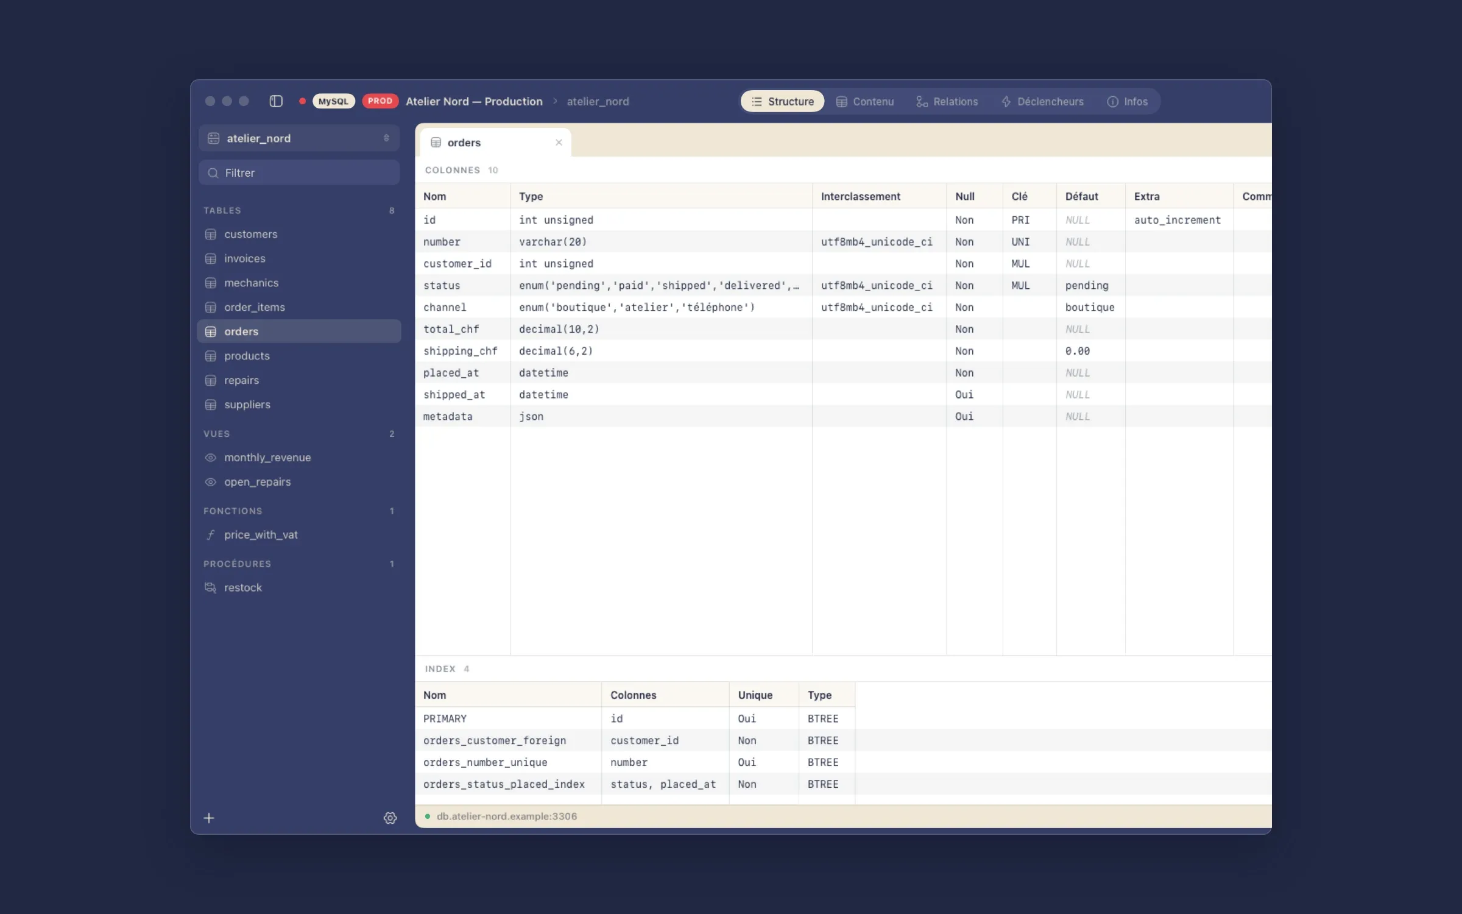Screen dimensions: 1462x914
Task: Click the auto_increment extra cell
Action: tap(1179, 220)
